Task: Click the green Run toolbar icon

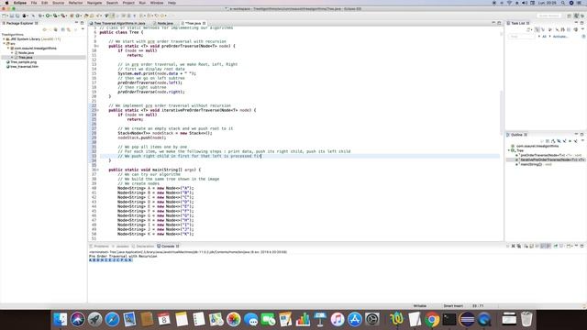Action: [x=48, y=16]
